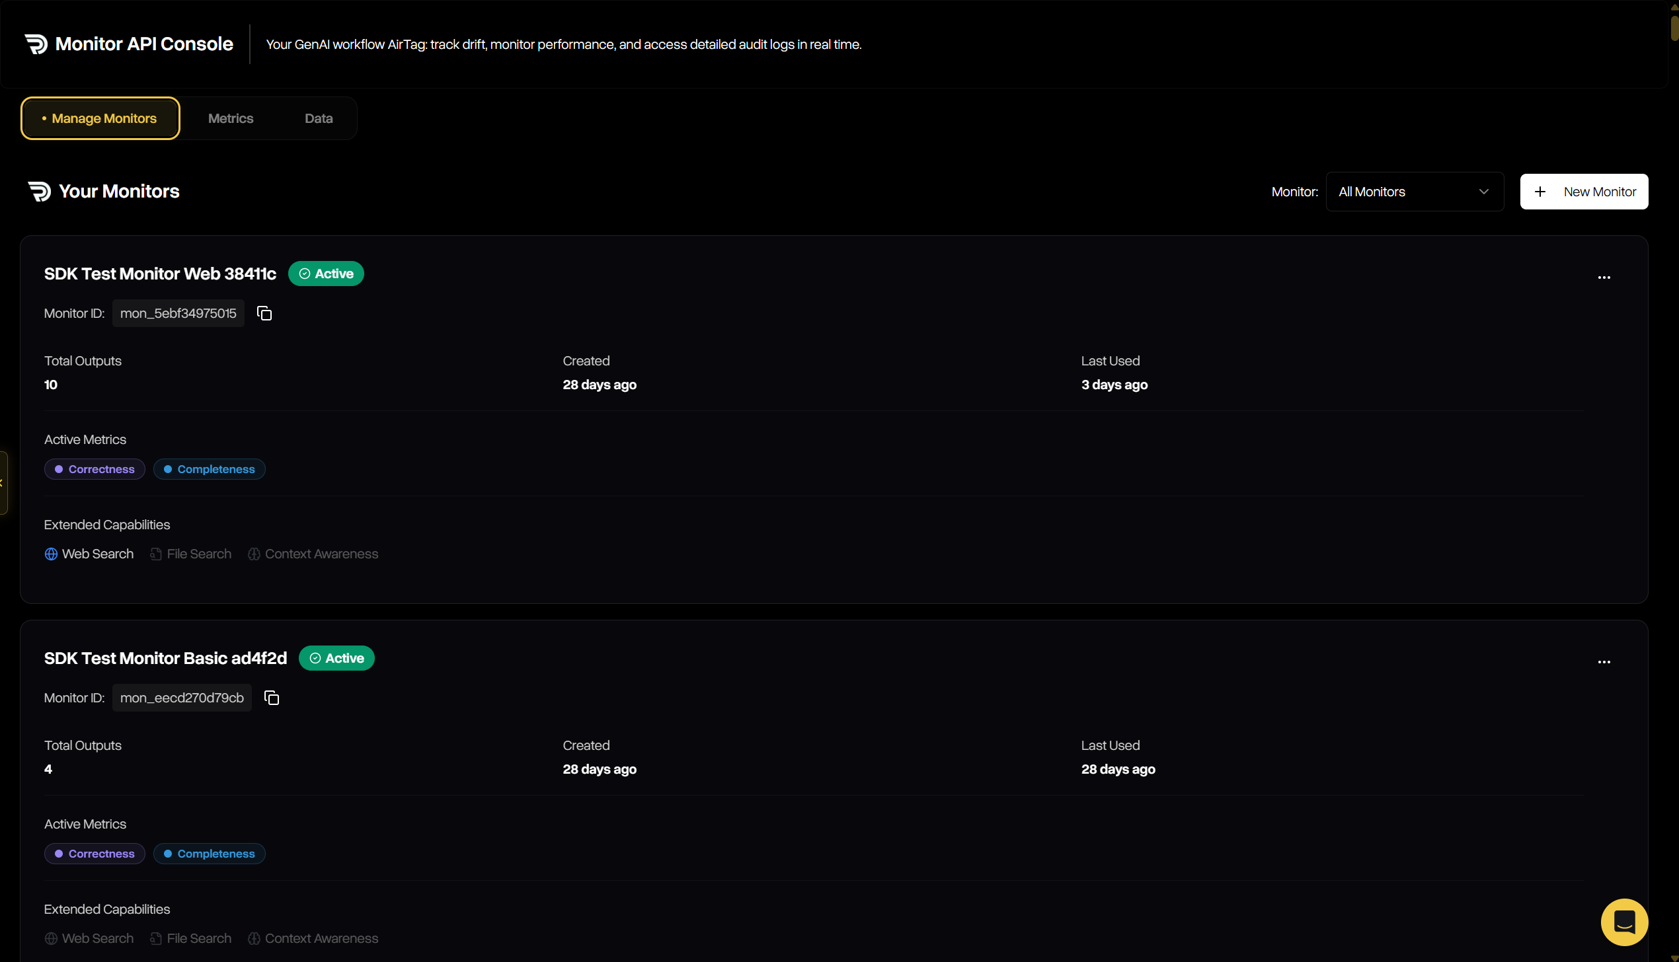Open the chat support widget
Screen dimensions: 1679x962
pos(1624,922)
